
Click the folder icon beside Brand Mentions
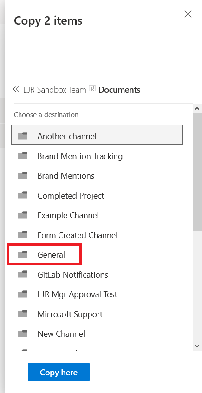pyautogui.click(x=22, y=175)
